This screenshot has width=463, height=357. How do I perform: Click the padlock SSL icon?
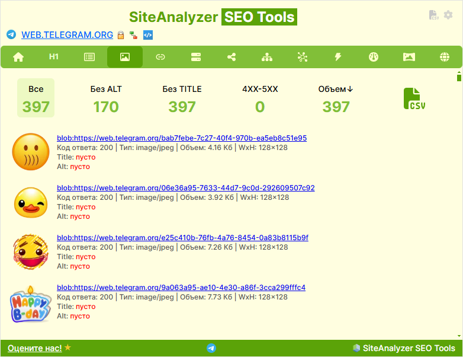(121, 35)
